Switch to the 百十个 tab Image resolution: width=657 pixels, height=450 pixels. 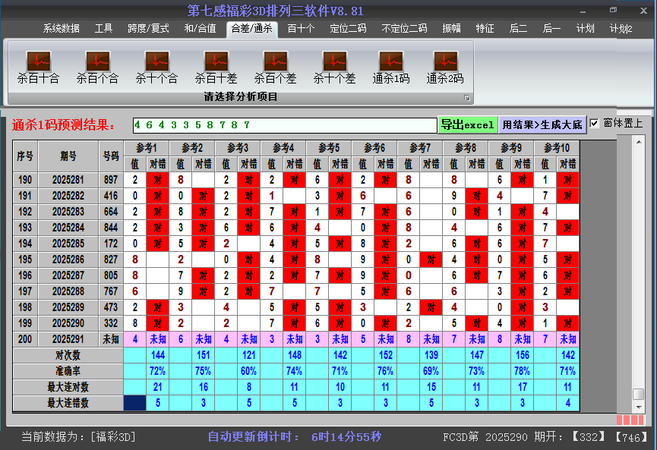[301, 29]
